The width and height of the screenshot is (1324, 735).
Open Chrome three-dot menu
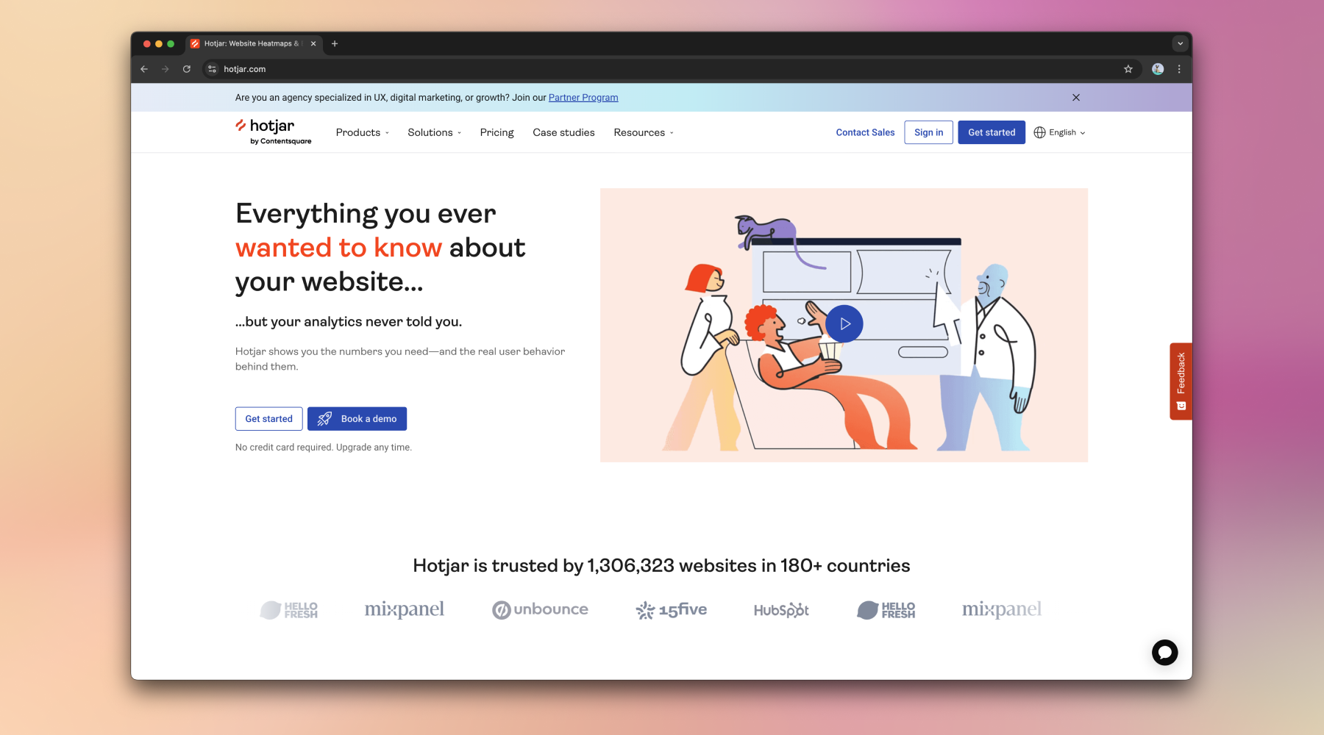1179,69
